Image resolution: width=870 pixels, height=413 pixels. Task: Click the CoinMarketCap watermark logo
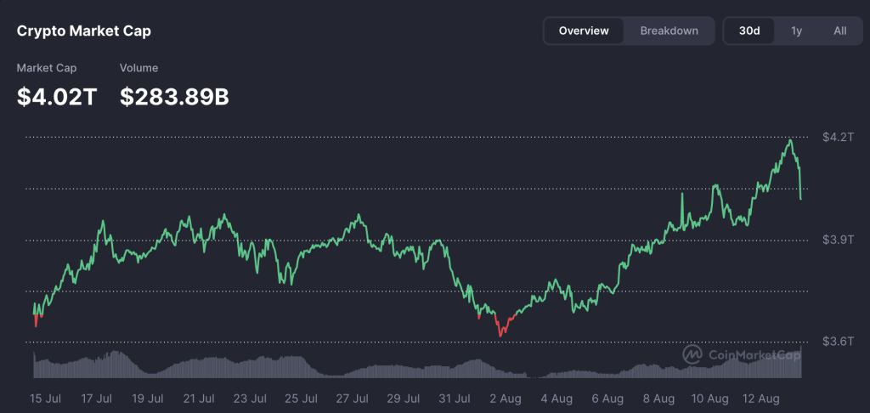[x=742, y=354]
